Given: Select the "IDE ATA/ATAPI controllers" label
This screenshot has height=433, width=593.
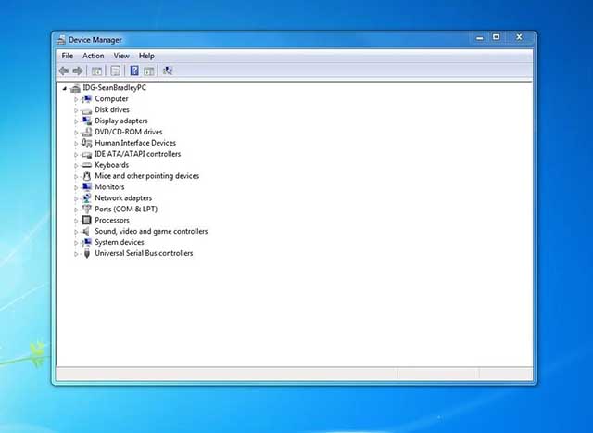Looking at the screenshot, I should click(138, 154).
